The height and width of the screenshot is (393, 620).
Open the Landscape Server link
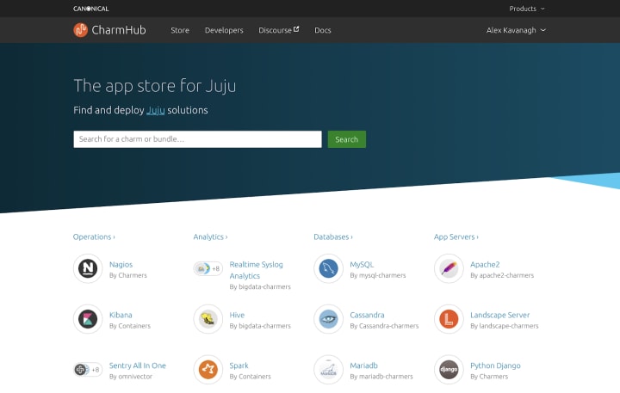click(x=499, y=316)
